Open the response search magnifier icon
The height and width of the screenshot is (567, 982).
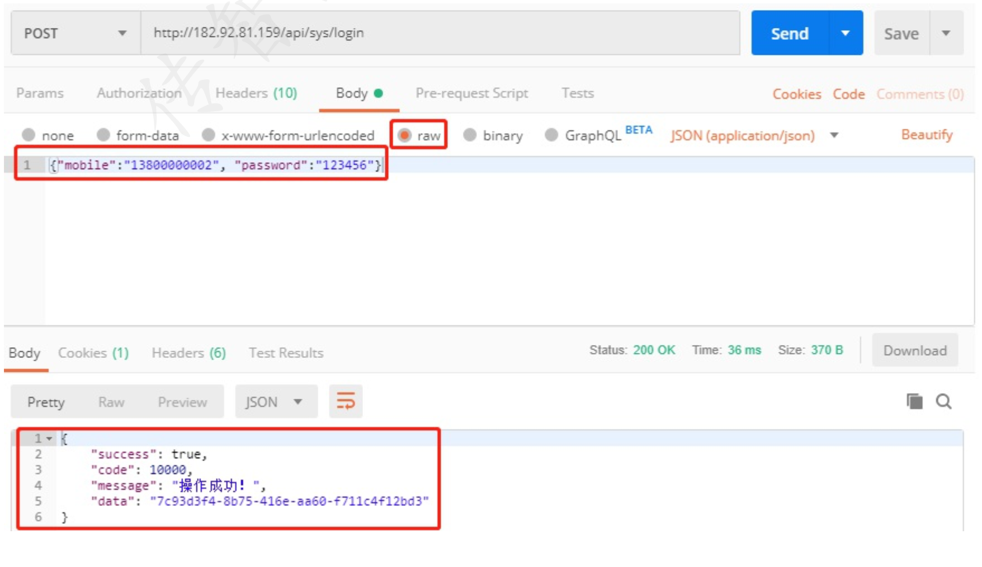pos(944,401)
